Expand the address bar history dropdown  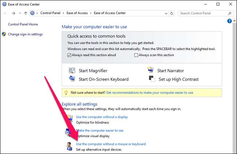166,14
